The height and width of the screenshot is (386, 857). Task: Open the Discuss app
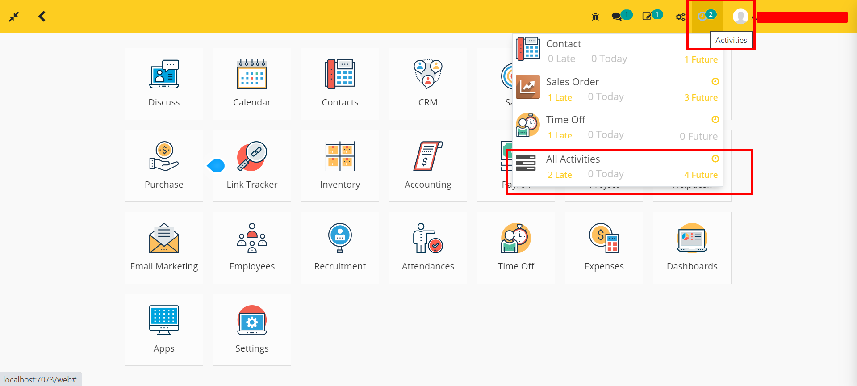point(164,84)
